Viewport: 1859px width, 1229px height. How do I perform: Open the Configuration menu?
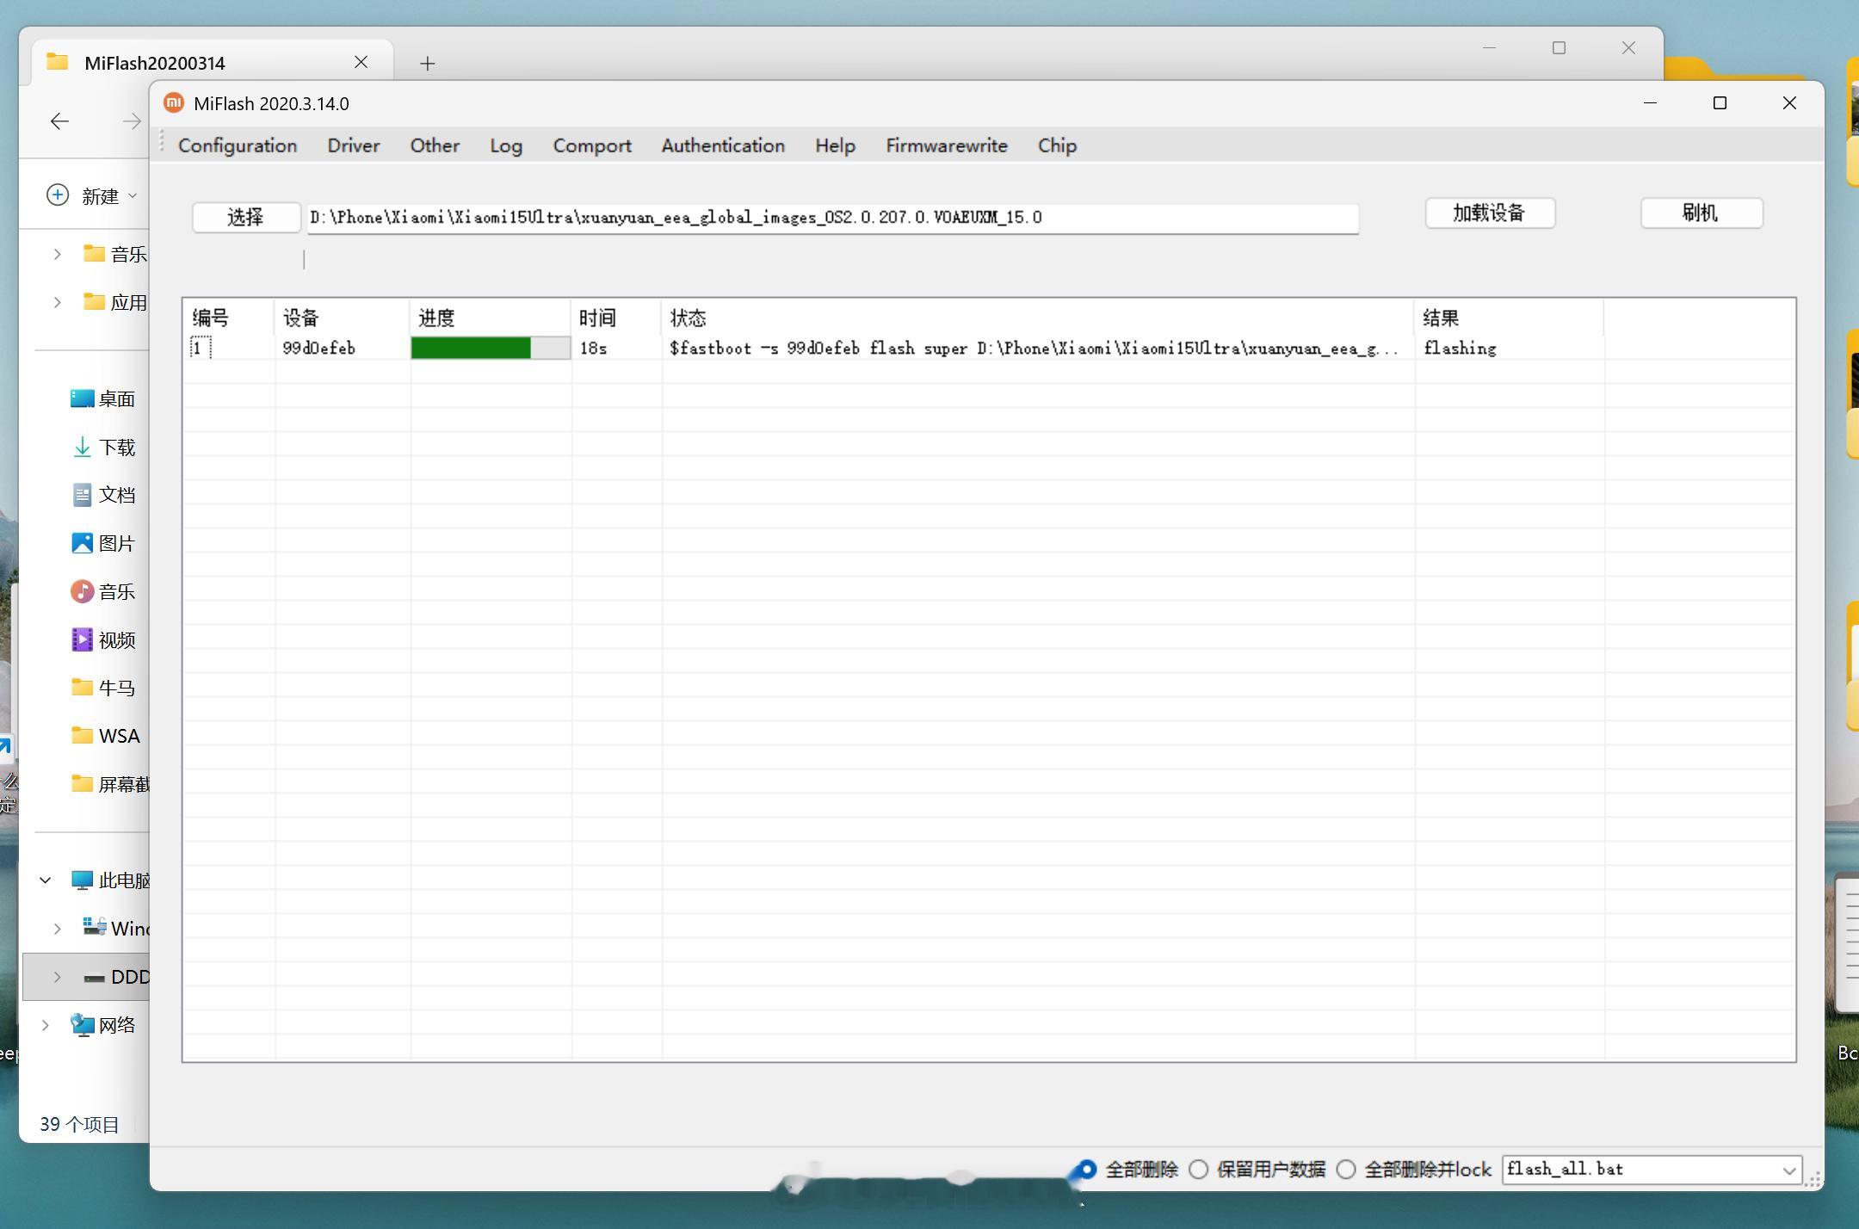click(x=237, y=145)
